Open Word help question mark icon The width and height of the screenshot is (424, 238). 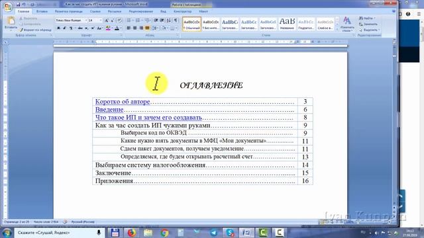pos(394,11)
